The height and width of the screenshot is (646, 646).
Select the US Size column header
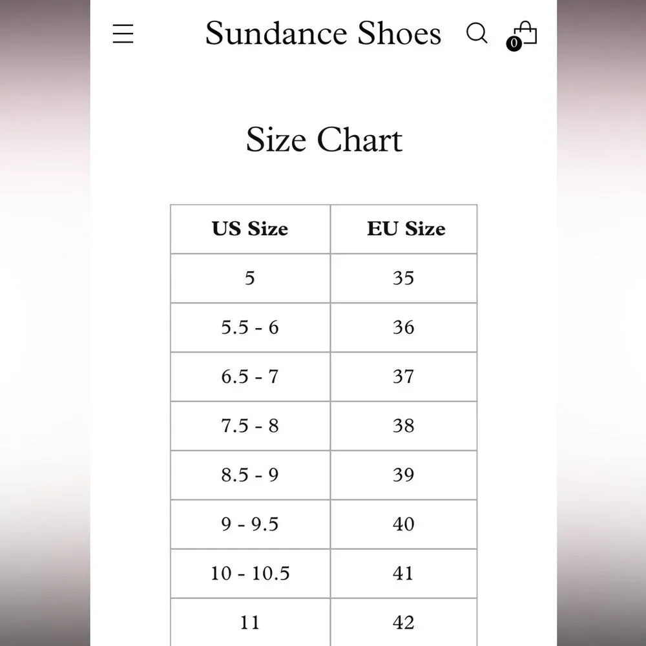point(250,229)
